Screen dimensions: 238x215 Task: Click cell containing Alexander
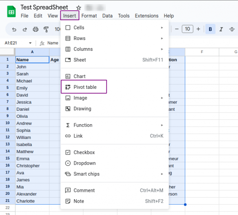33,194
